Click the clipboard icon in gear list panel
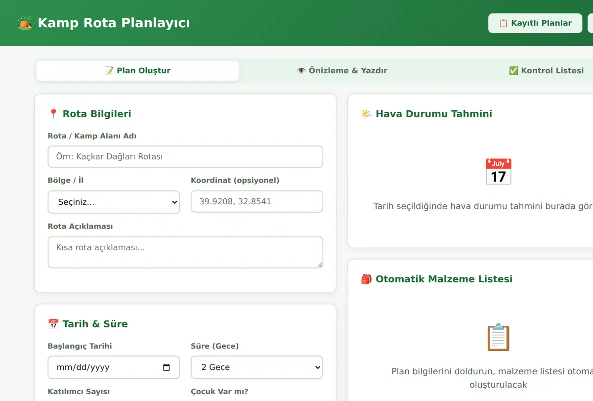Viewport: 593px width, 401px height. click(x=498, y=337)
